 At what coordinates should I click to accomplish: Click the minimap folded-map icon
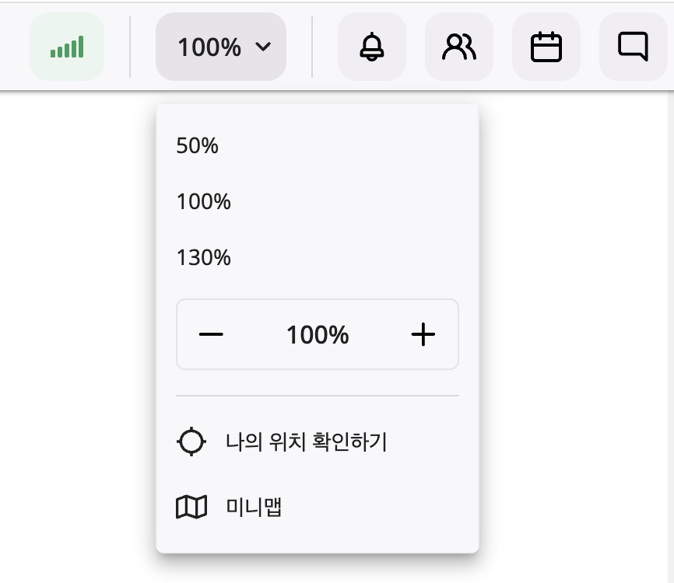pyautogui.click(x=191, y=507)
